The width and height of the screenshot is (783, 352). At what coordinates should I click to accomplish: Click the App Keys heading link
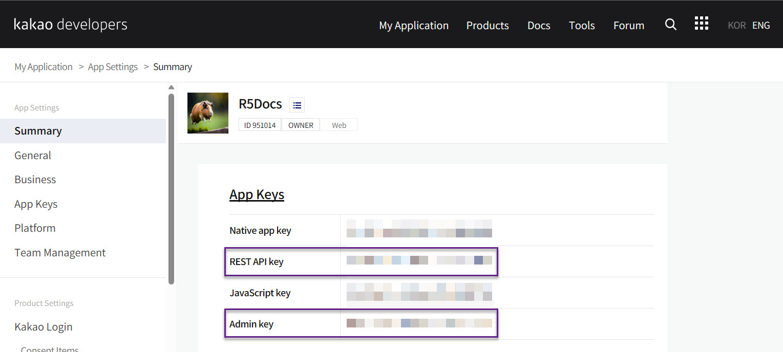tap(257, 194)
